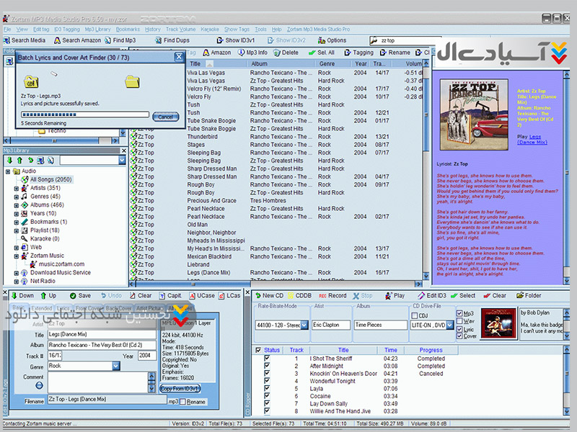Uncheck the Cover checkbox in CD ripper
This screenshot has height=432, width=577.
(x=459, y=336)
